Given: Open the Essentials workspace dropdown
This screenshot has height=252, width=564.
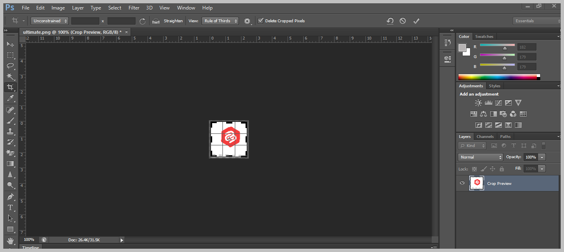Looking at the screenshot, I should 537,21.
